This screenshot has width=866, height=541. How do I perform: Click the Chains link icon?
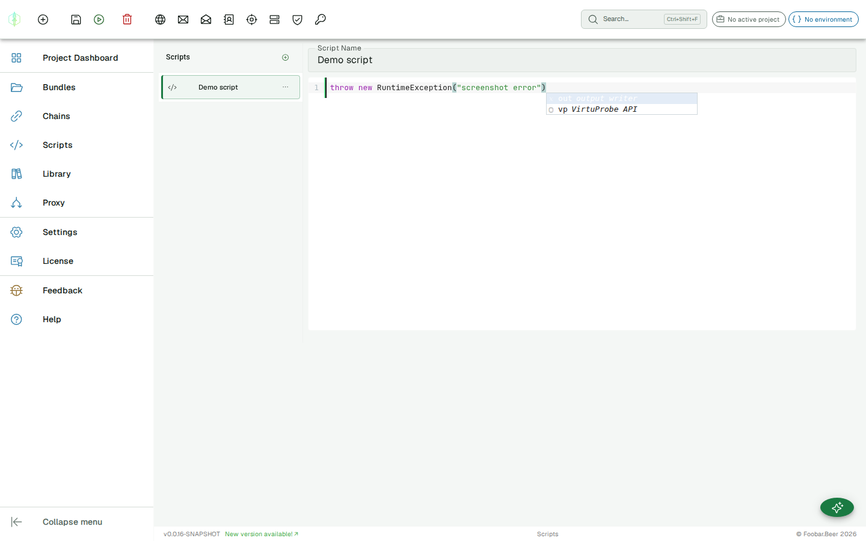16,116
